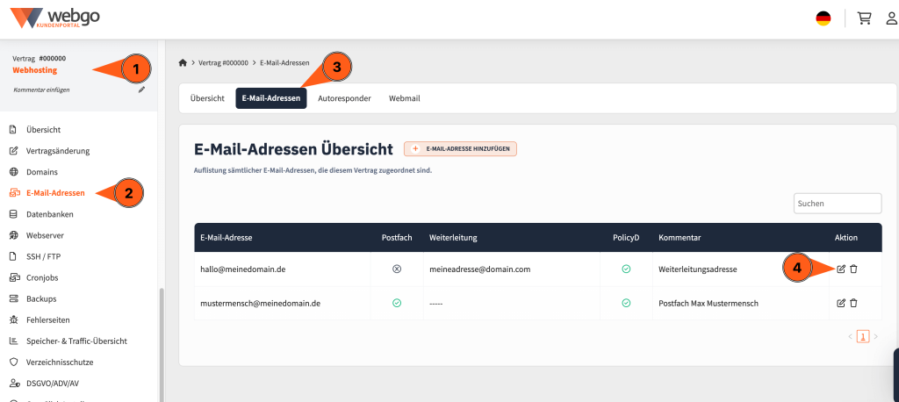899x402 pixels.
Task: Click the Speicher- & Traffic-Übersicht chart icon
Action: point(14,341)
